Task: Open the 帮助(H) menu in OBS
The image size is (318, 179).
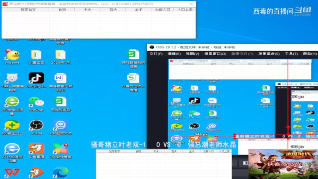Action: 310,54
